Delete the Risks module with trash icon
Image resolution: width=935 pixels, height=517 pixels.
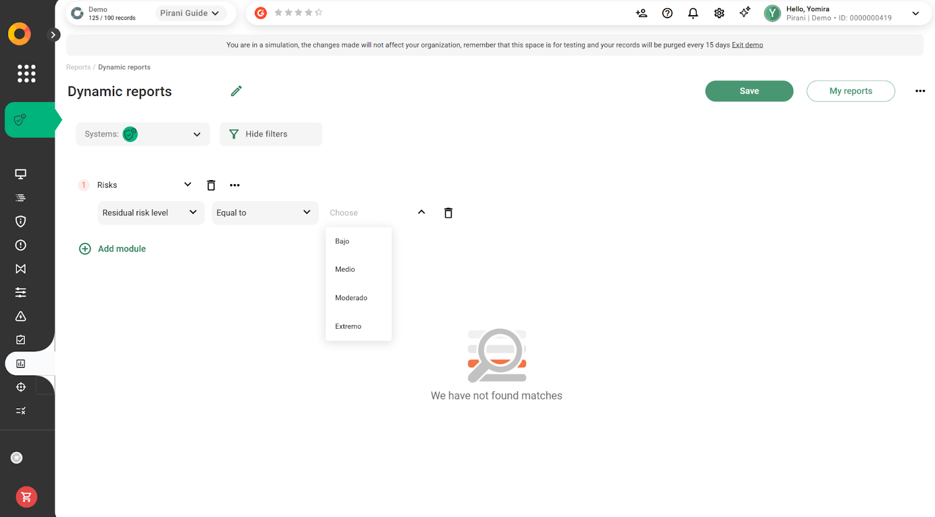coord(211,185)
